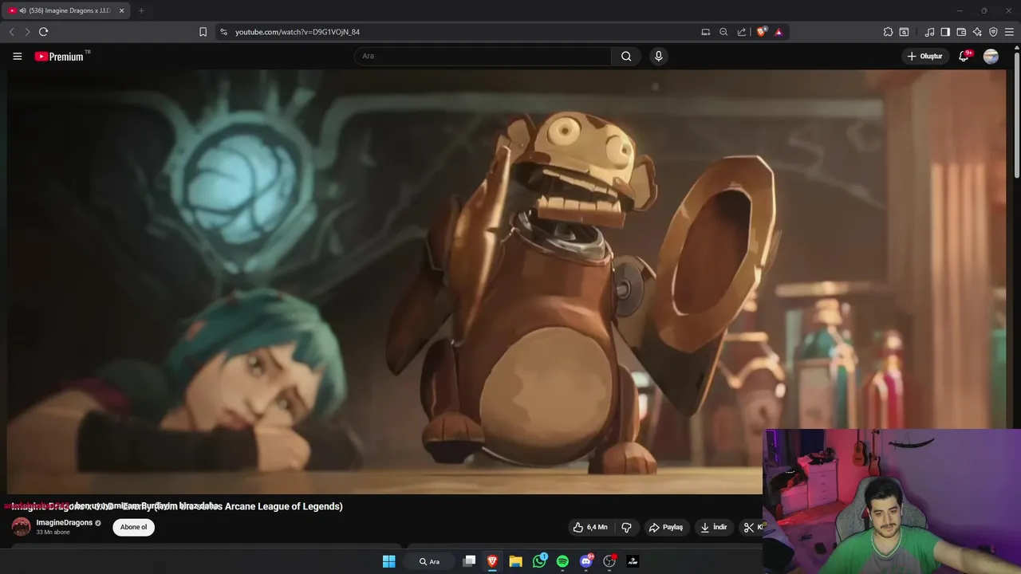
Task: Open the Brave main hamburger menu
Action: 1009,32
